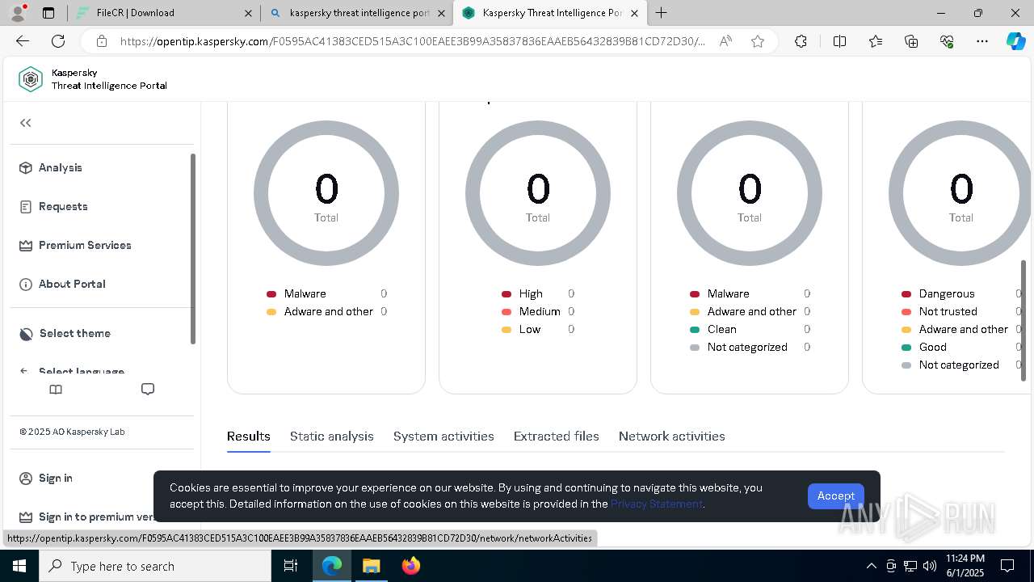Image resolution: width=1034 pixels, height=582 pixels.
Task: Open Browser essentials heart icon
Action: click(947, 41)
